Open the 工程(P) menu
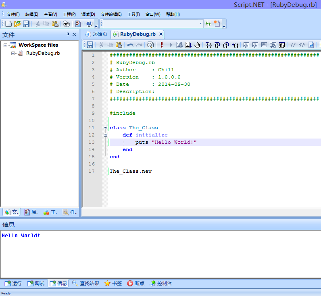Viewport: 321px width, 296px height. click(x=69, y=14)
